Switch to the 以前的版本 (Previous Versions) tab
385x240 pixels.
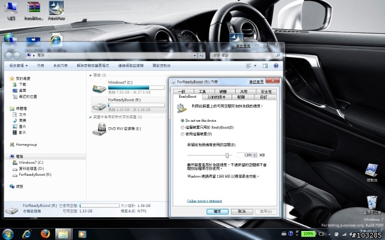[217, 97]
